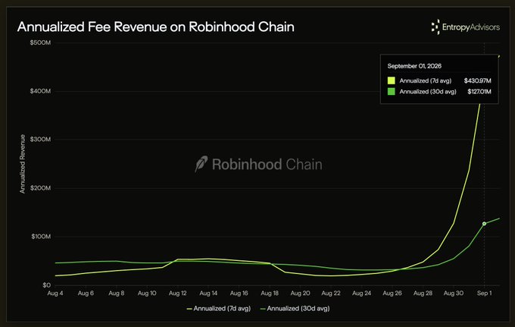Click the 30d avg color swatch in tooltip
This screenshot has width=515, height=327.
tap(392, 92)
